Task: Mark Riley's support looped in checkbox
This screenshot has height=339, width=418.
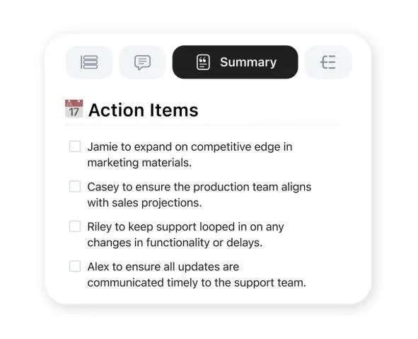Action: [75, 226]
